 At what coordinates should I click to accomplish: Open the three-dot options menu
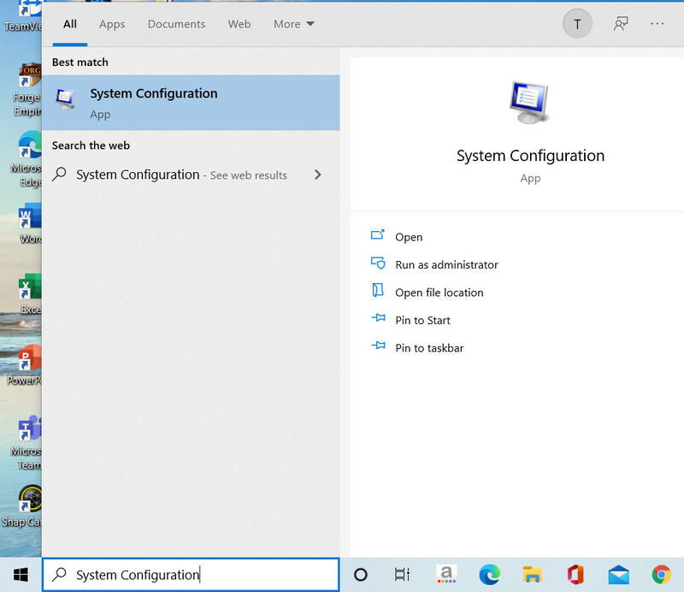click(657, 24)
